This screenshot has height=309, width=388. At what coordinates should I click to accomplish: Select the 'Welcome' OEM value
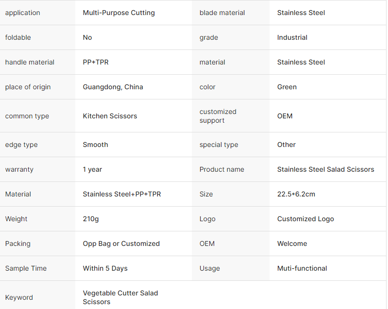click(292, 244)
